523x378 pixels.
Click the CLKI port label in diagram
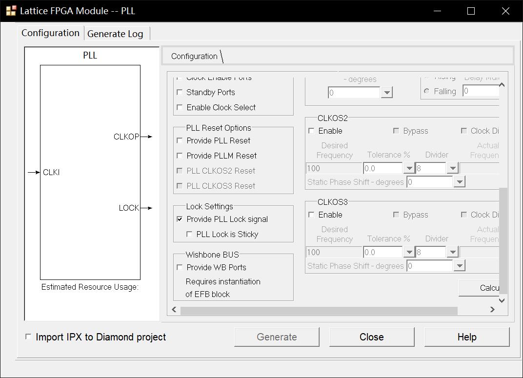coord(51,172)
